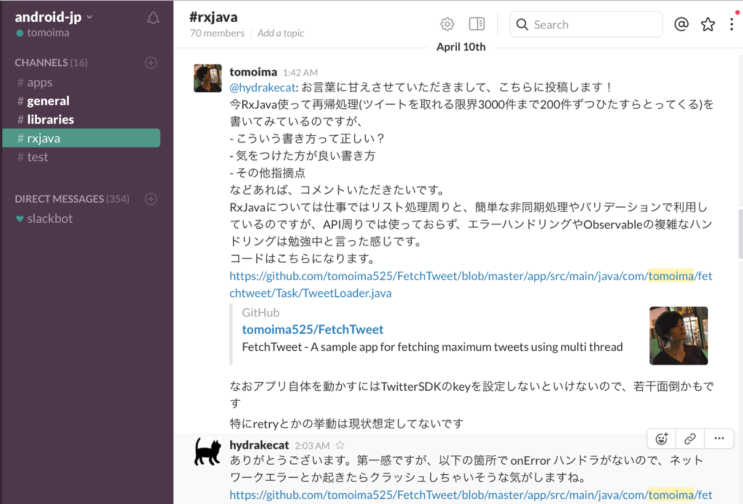
Task: Click the message list scrollbar
Action: click(740, 234)
